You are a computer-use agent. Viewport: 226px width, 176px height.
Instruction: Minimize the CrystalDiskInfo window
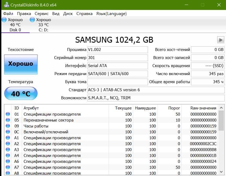(x=186, y=5)
